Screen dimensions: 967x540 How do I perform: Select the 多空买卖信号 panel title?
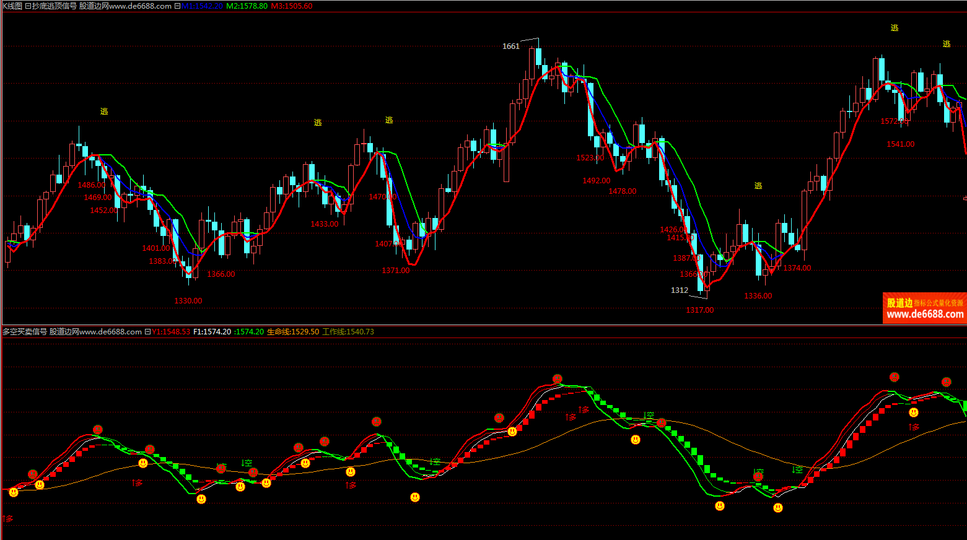point(25,332)
